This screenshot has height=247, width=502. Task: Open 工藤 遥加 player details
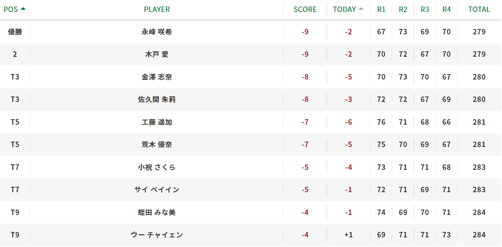tap(157, 122)
